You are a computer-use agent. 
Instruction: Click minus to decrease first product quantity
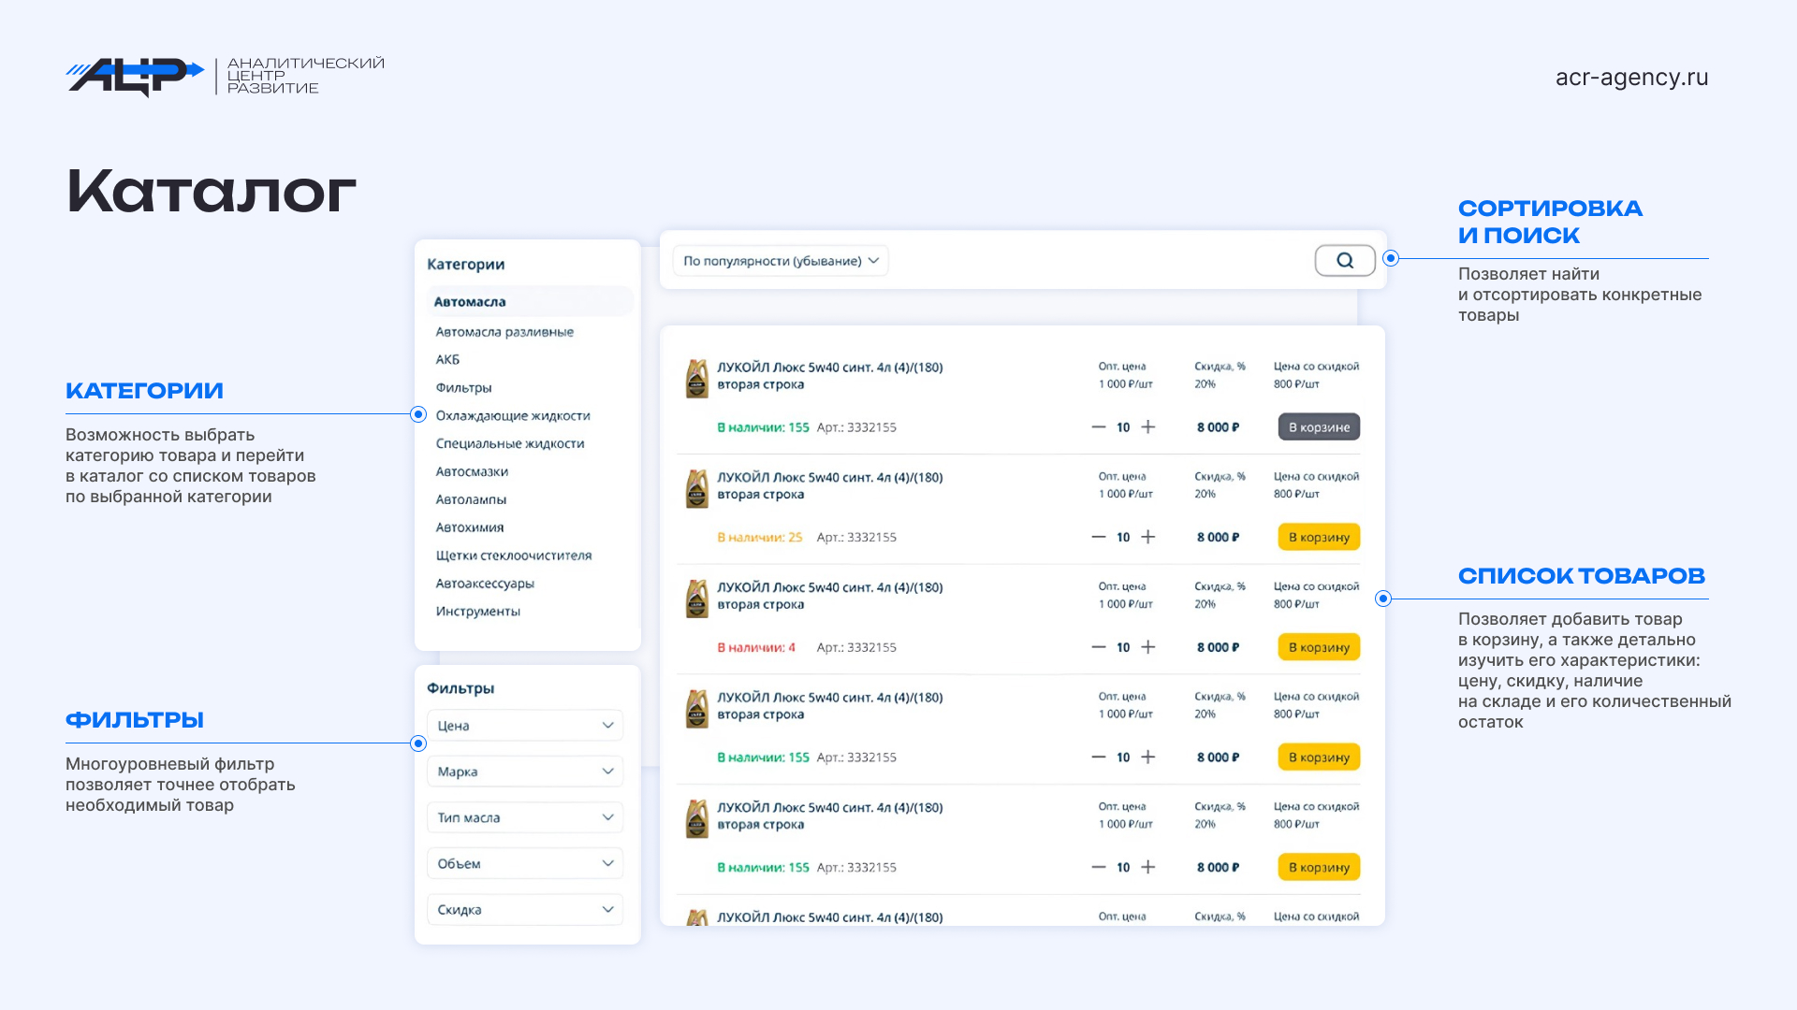point(1099,427)
